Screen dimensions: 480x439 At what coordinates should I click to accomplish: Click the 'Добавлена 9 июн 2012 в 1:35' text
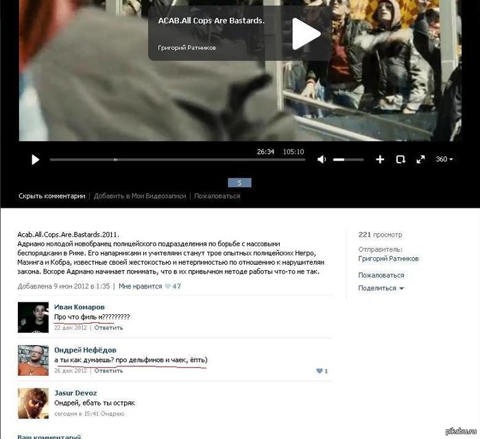[x=64, y=286]
